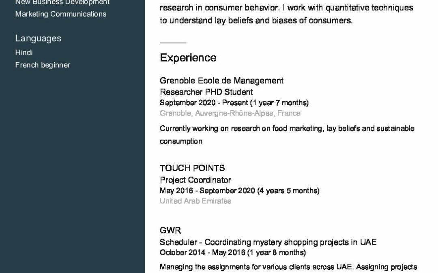
Task: Click the Languages section heading
Action: coord(38,38)
